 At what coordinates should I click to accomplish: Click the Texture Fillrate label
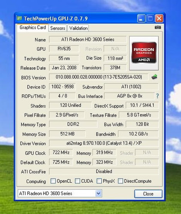click(103, 115)
